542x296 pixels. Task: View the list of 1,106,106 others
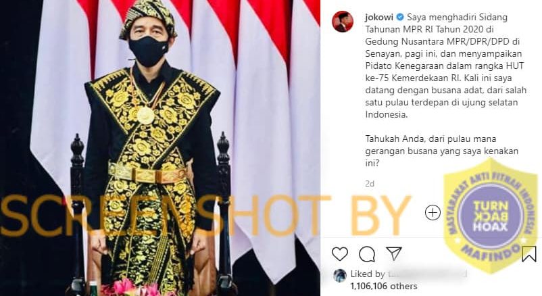click(x=384, y=286)
